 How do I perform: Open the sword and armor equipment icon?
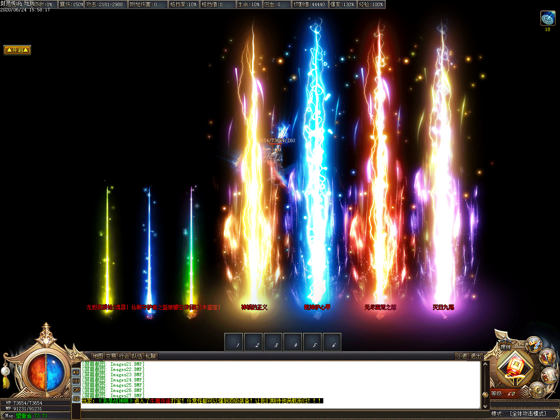click(546, 357)
